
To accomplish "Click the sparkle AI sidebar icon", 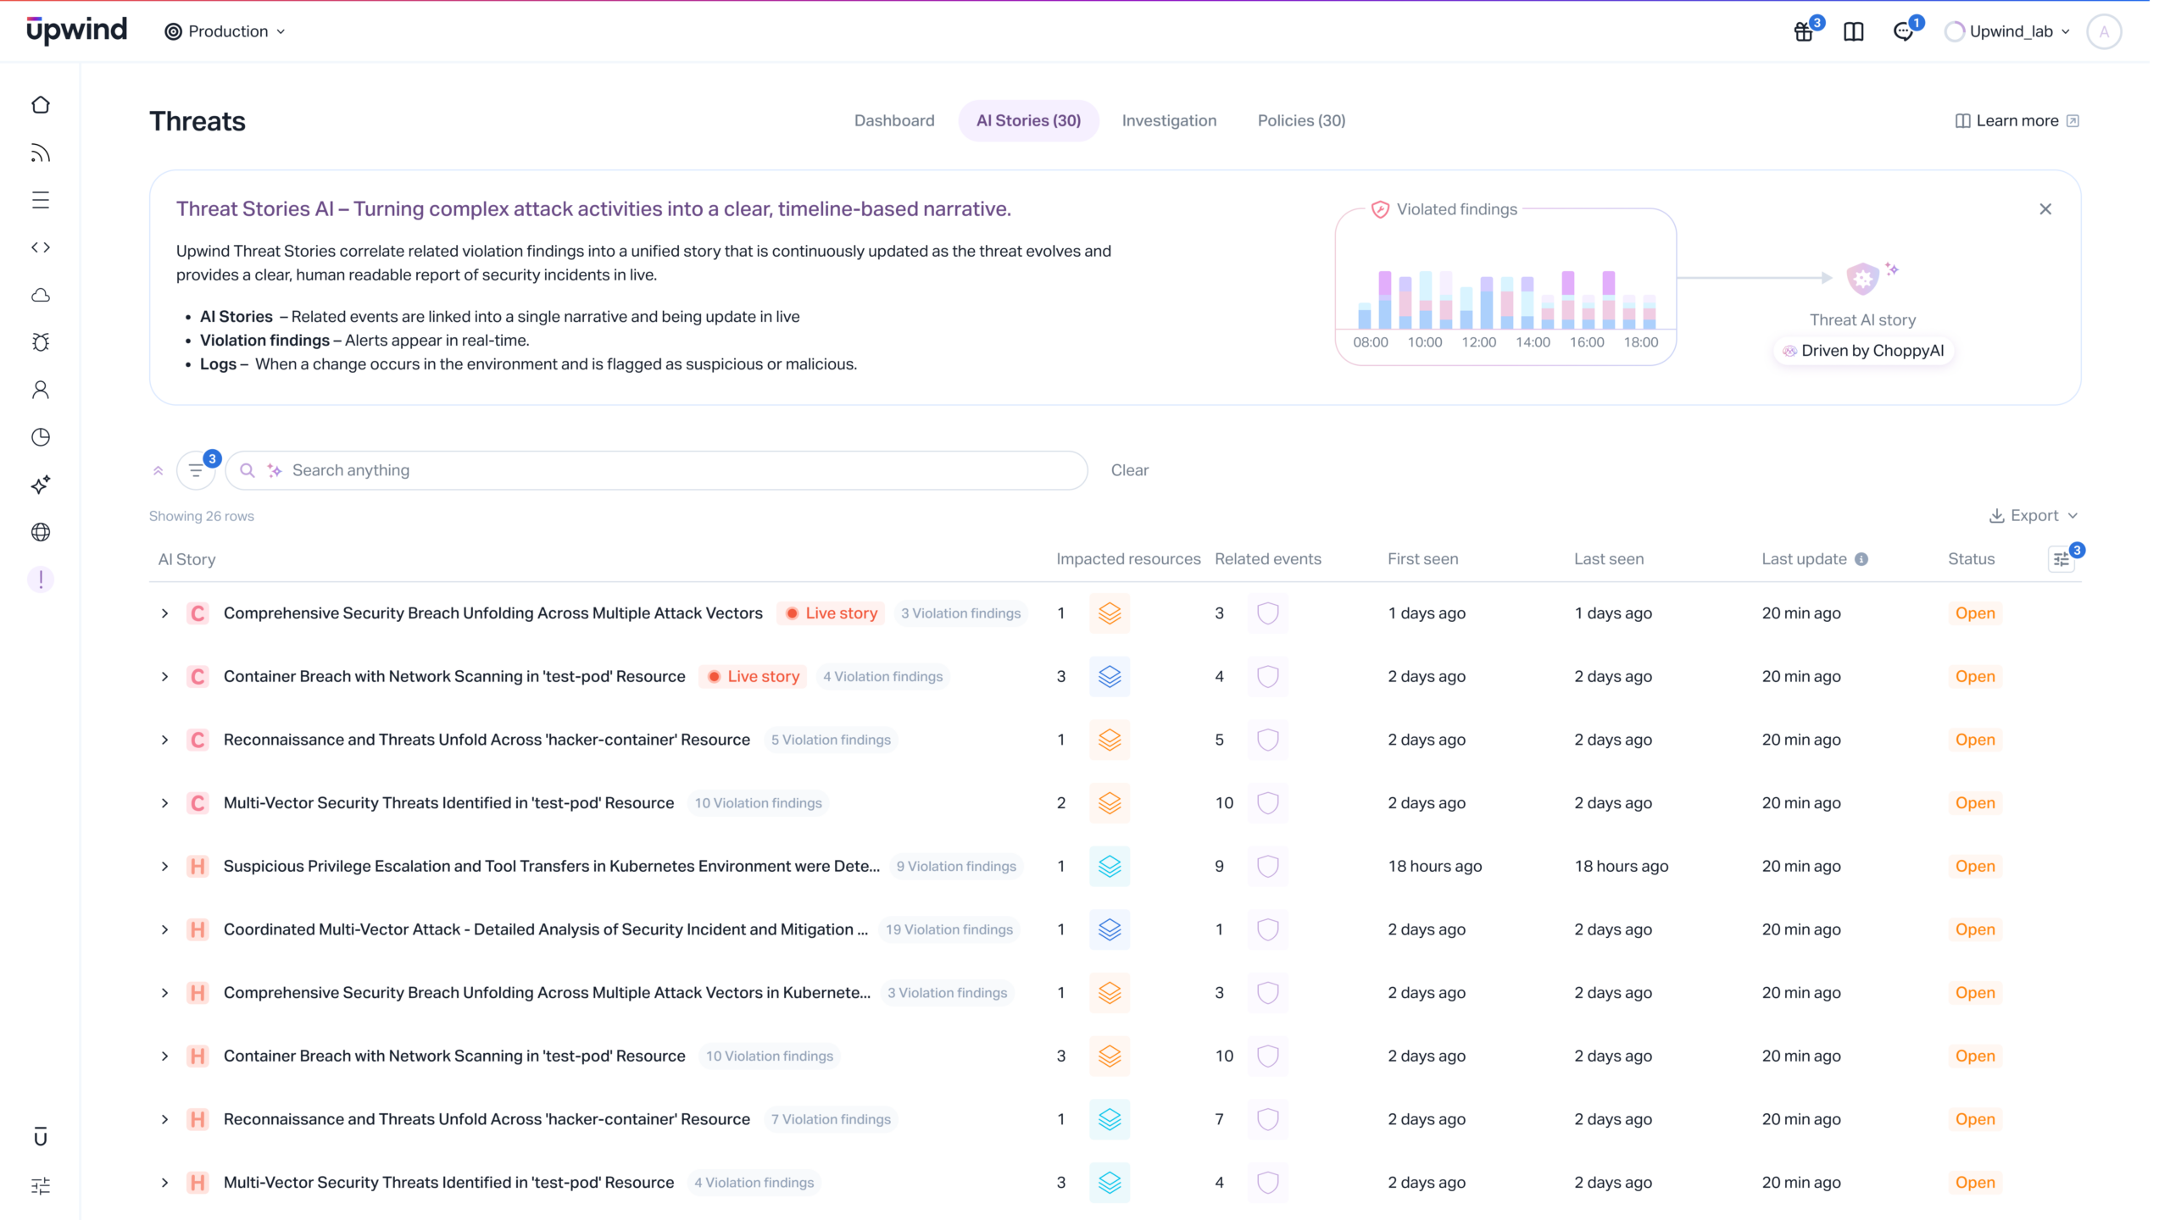I will click(x=41, y=485).
